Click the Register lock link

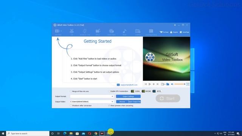click(174, 32)
